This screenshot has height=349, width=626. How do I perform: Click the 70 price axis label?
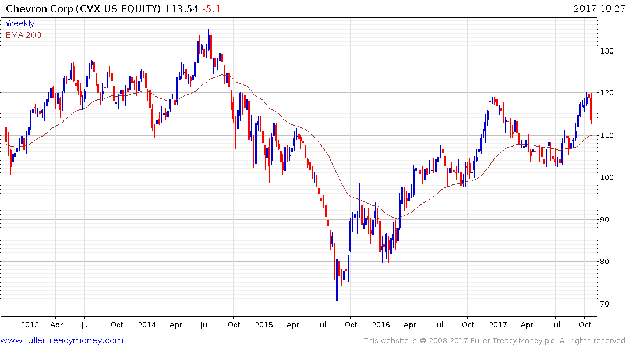[x=604, y=304]
